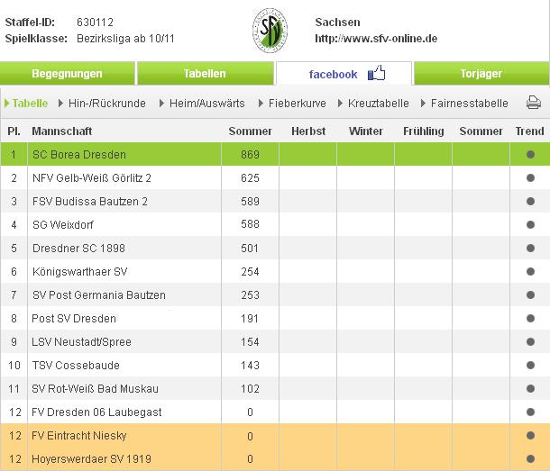This screenshot has height=471, width=550.
Task: Click the Mannschaft column header
Action: tap(62, 131)
